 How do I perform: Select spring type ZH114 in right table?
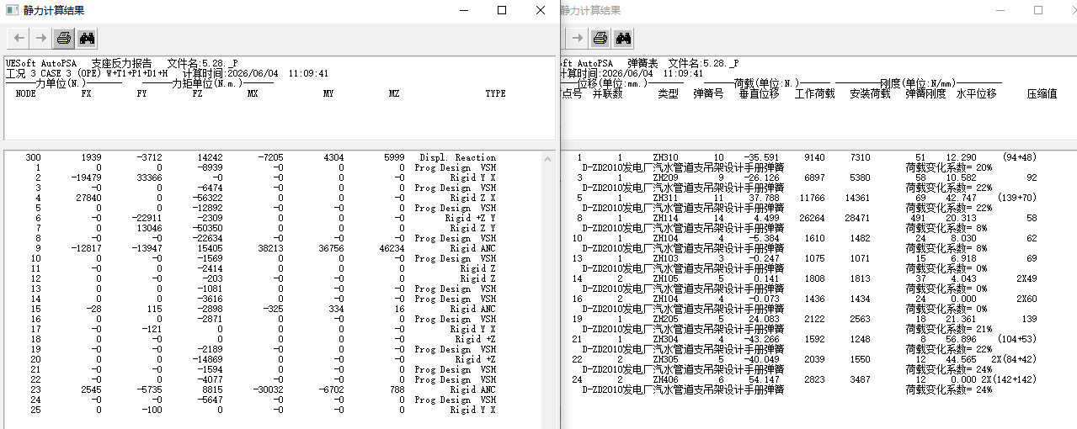tap(665, 219)
